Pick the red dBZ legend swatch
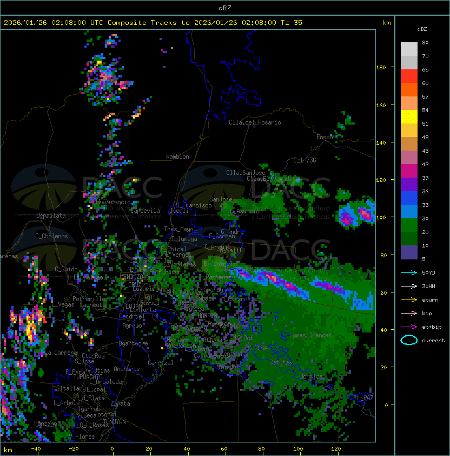Screen dimensions: 450x456 [x=409, y=76]
